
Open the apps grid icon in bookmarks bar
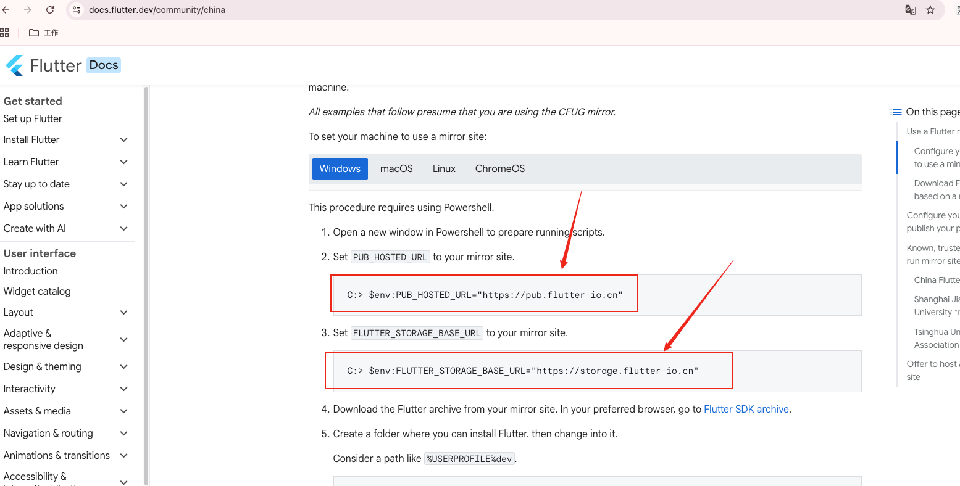(x=5, y=33)
